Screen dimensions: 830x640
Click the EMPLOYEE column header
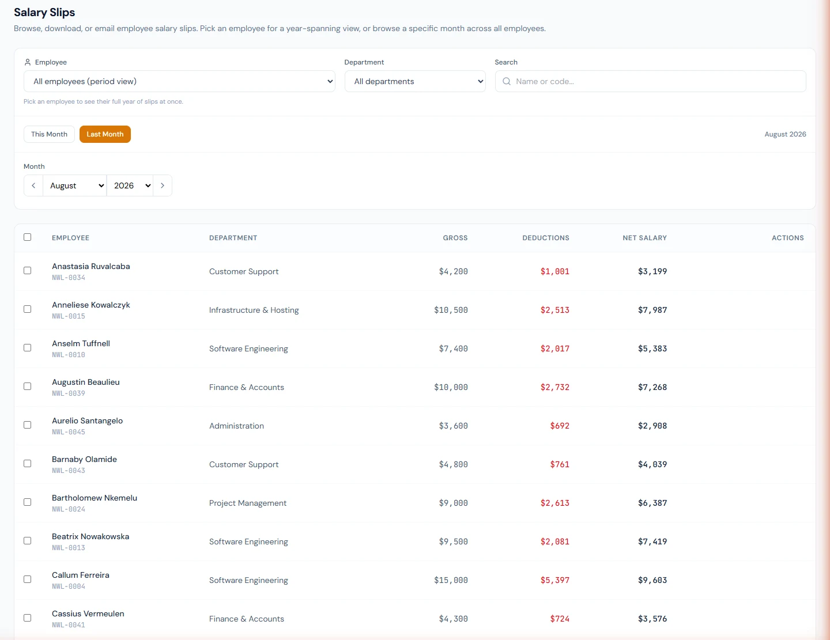[70, 238]
